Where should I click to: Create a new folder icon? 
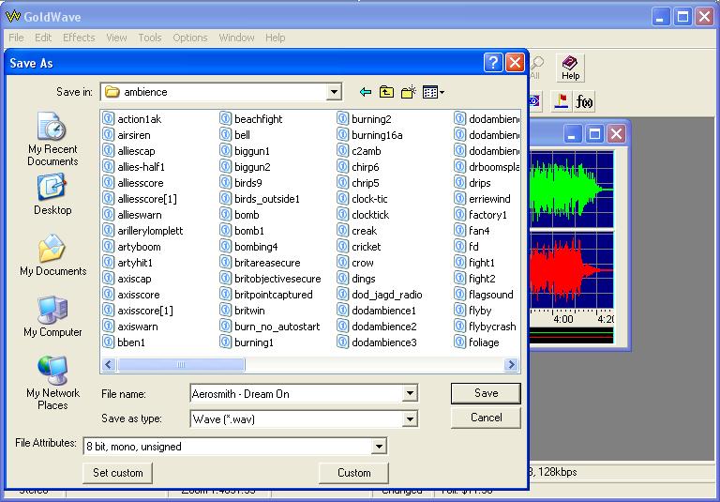point(409,92)
